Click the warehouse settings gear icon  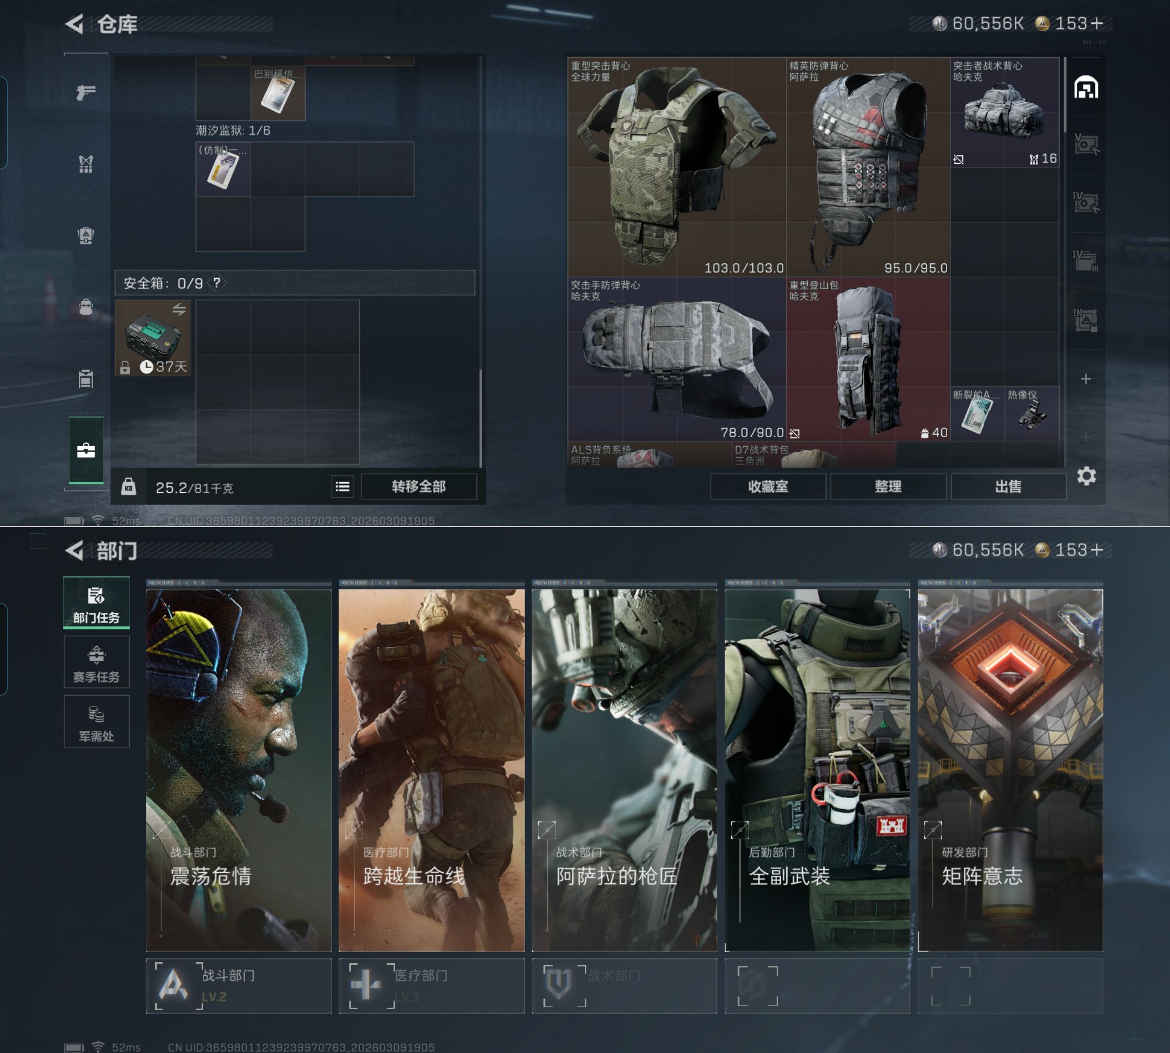[1086, 476]
